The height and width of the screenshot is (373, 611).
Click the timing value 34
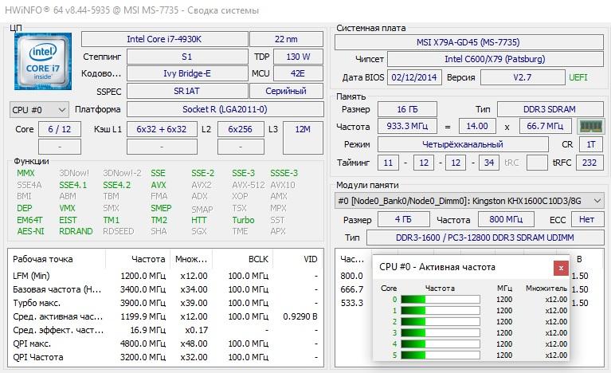tap(489, 163)
